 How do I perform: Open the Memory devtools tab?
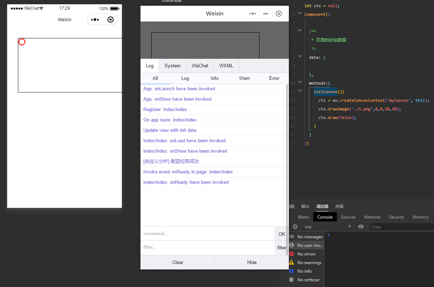pyautogui.click(x=420, y=217)
